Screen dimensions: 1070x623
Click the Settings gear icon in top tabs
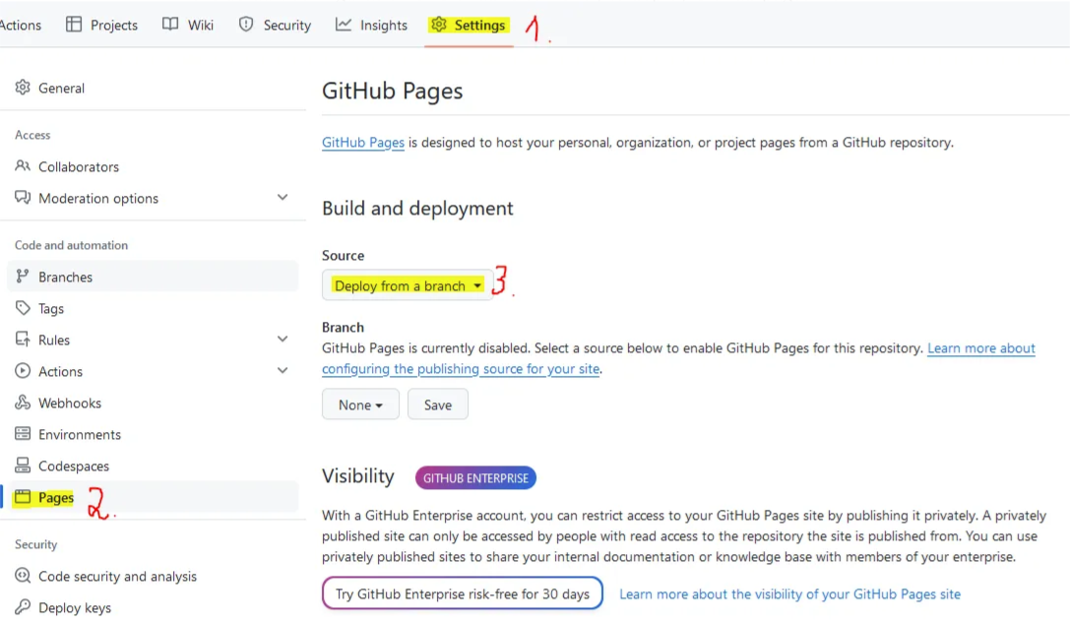[439, 25]
